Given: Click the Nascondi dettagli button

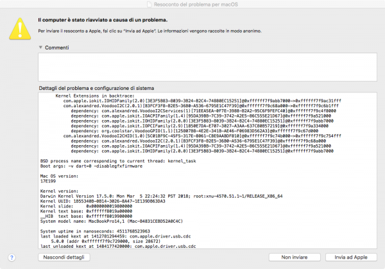Looking at the screenshot, I should pos(64,257).
